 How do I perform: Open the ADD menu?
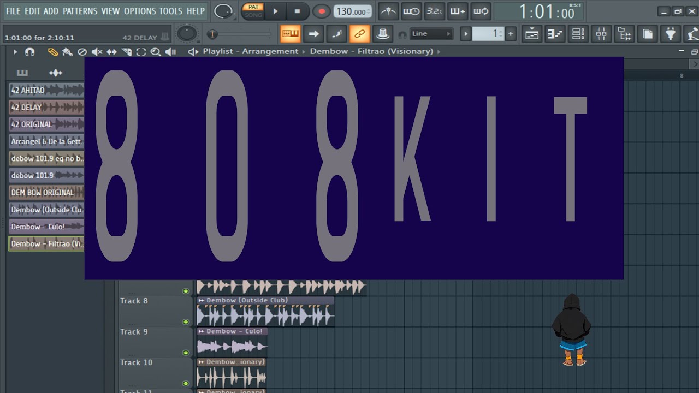[x=51, y=11]
